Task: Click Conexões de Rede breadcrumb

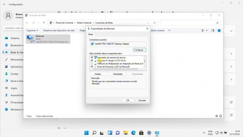Action: (104, 23)
